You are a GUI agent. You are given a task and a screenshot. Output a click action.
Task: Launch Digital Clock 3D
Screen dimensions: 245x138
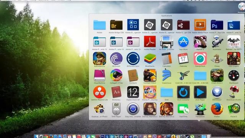pos(133,92)
